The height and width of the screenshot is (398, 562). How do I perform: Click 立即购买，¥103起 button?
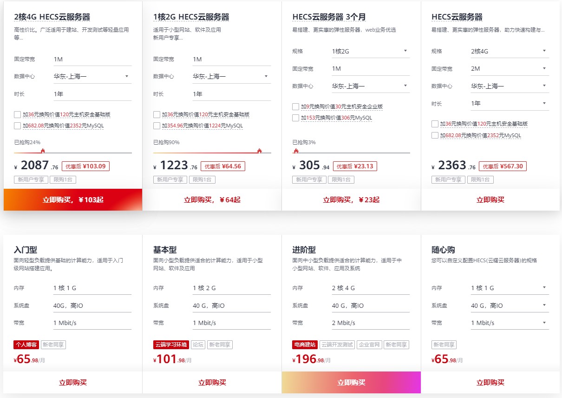pos(73,199)
